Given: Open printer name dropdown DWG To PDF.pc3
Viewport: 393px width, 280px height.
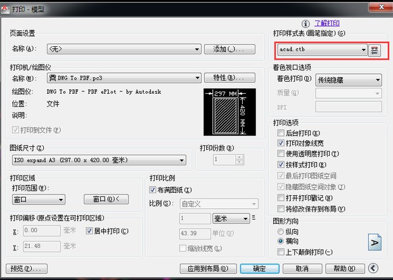Looking at the screenshot, I should (124, 78).
